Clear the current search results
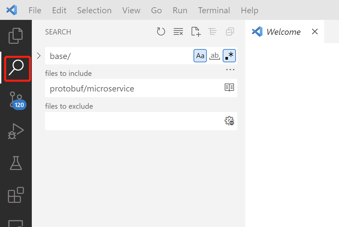 point(178,31)
